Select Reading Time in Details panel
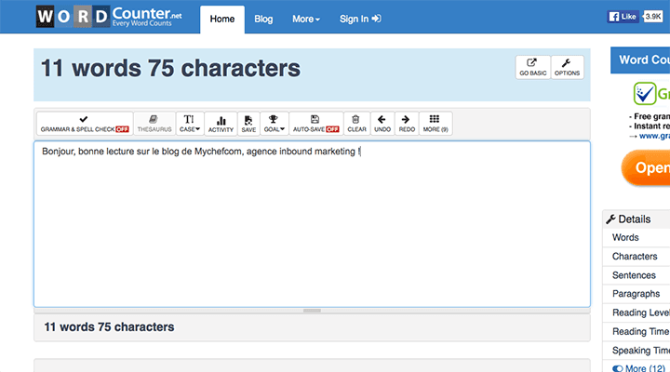The width and height of the screenshot is (670, 372). 636,331
